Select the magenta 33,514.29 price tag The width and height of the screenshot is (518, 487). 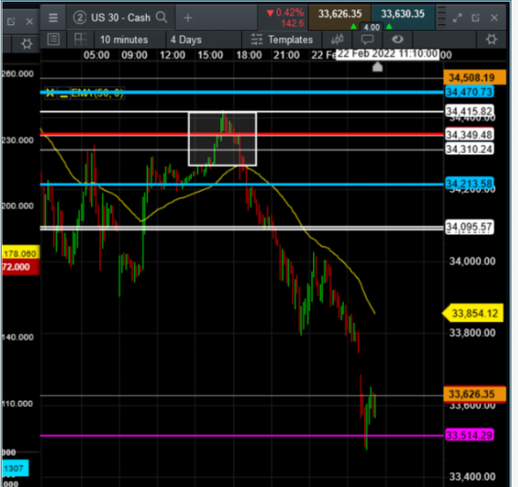(469, 435)
